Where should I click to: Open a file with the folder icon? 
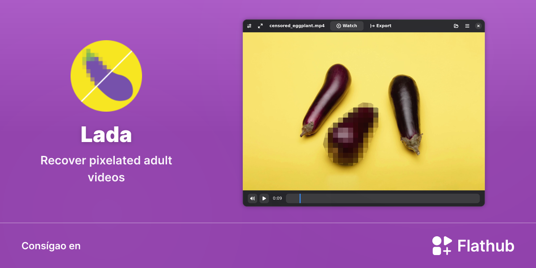pyautogui.click(x=456, y=26)
